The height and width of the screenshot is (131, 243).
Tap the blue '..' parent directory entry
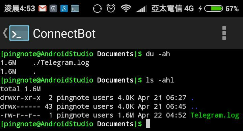point(194,108)
